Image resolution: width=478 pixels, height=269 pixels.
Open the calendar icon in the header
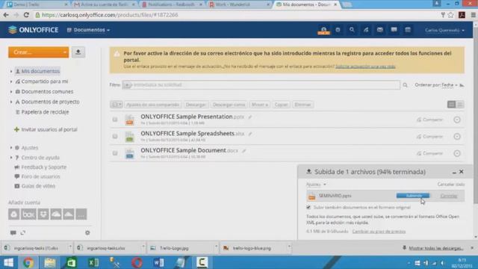tap(408, 30)
